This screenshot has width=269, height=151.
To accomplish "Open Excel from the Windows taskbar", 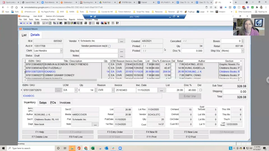I will (92, 148).
